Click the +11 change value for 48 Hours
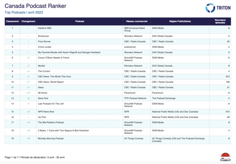236x164 pixels. click(x=28, y=93)
